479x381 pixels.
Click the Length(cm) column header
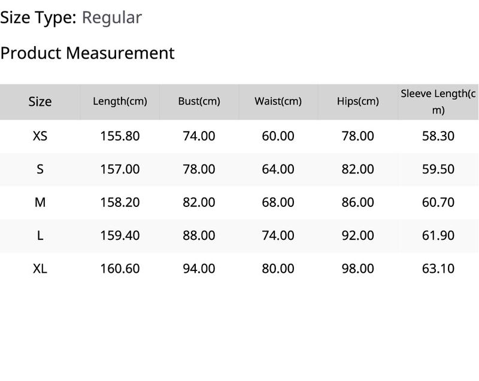click(x=120, y=101)
